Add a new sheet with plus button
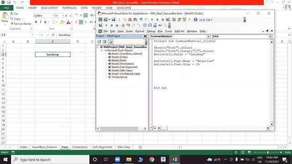Screen dimensions: 292x164 pos(140,147)
